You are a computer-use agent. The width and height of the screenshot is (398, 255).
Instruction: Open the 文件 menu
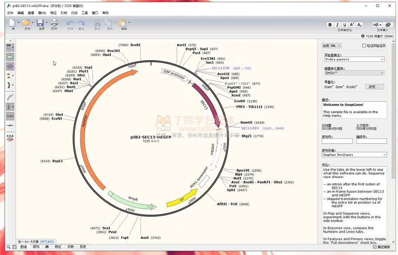click(10, 13)
